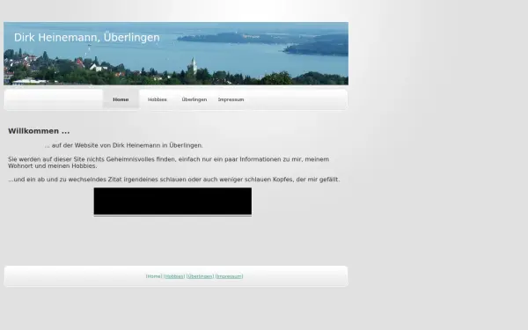
Task: Open the Hobbies navigation tab
Action: [x=158, y=99]
